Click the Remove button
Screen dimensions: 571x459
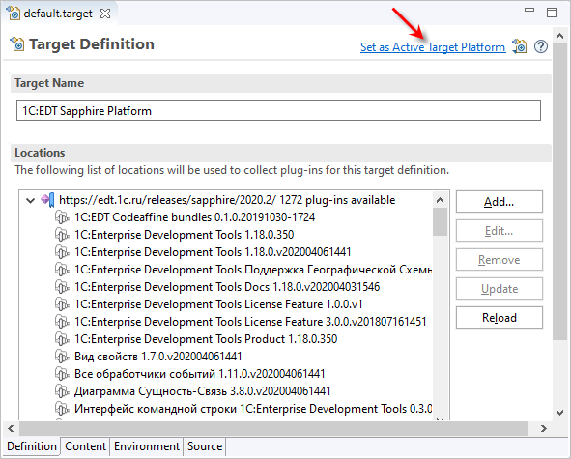[500, 260]
